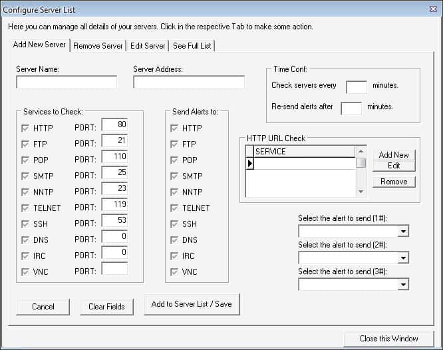Toggle SSH checkbox under Services to Check

click(x=26, y=224)
